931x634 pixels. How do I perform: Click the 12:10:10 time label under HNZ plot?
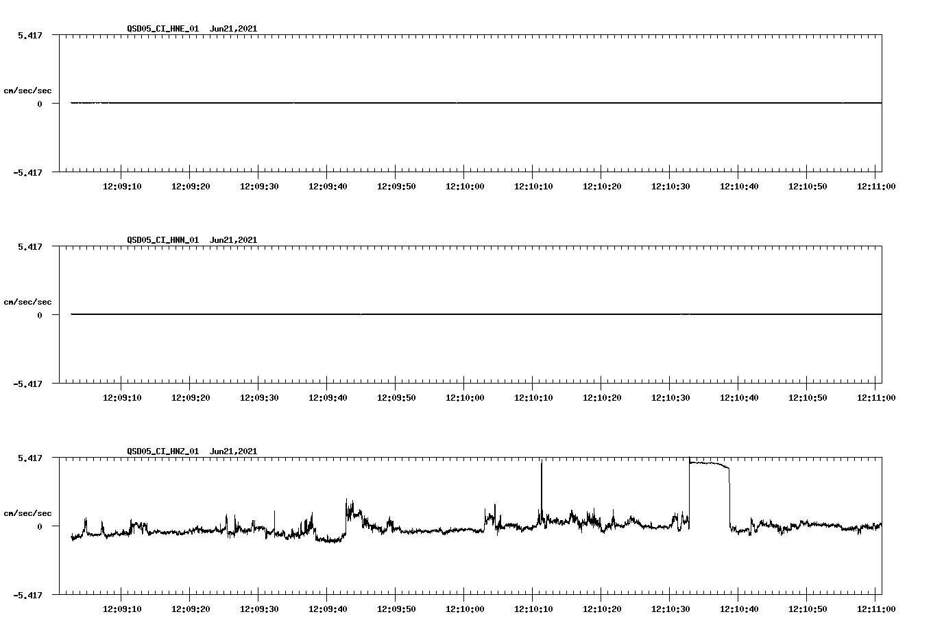click(x=533, y=609)
